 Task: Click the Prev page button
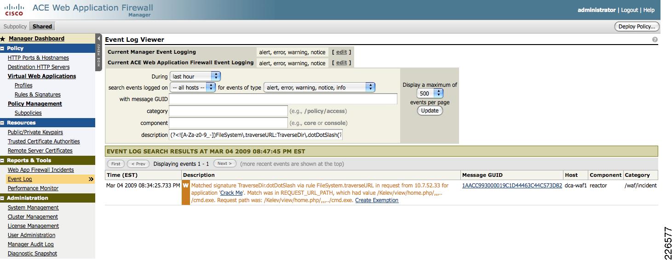click(138, 164)
